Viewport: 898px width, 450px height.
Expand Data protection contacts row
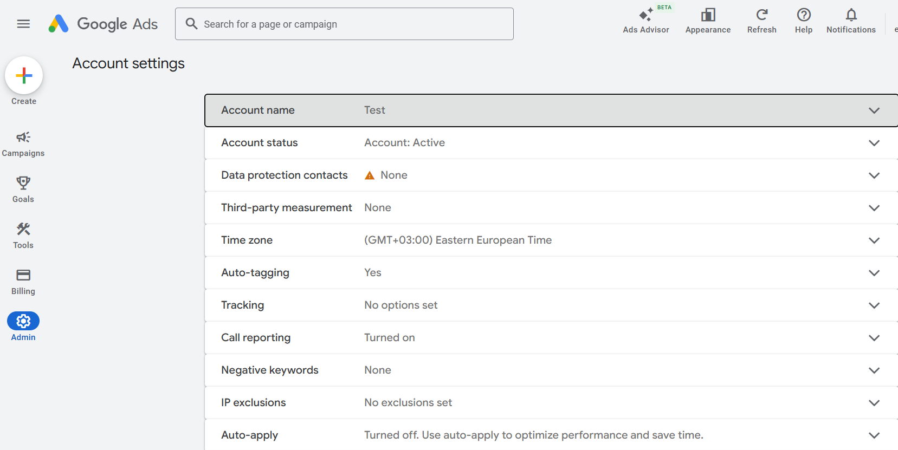click(874, 175)
